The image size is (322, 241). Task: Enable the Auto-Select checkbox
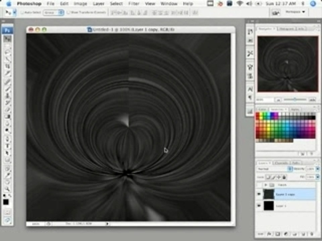[x=22, y=13]
